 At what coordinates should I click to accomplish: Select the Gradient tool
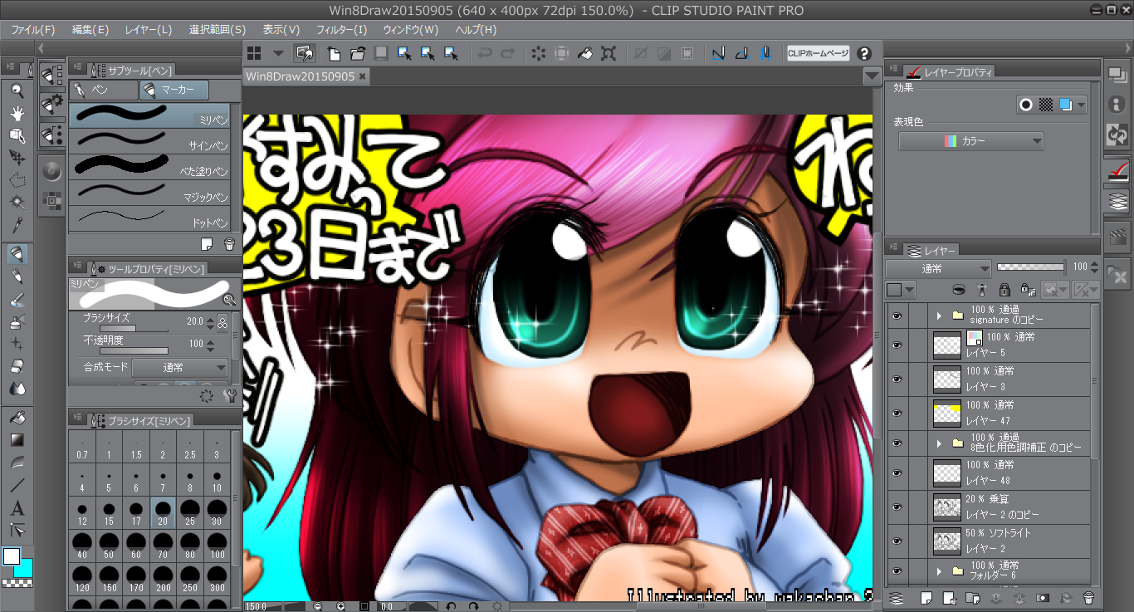coord(17,440)
